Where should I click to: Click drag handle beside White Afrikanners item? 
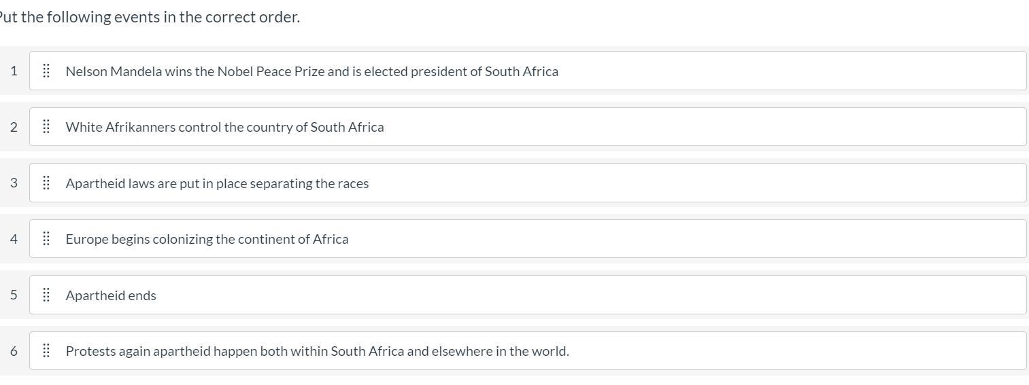coord(46,127)
